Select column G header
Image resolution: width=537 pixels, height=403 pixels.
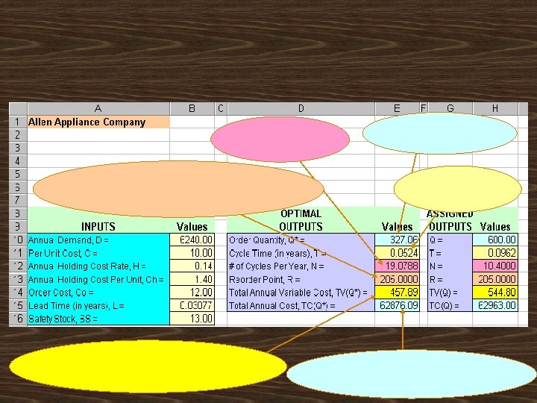450,109
